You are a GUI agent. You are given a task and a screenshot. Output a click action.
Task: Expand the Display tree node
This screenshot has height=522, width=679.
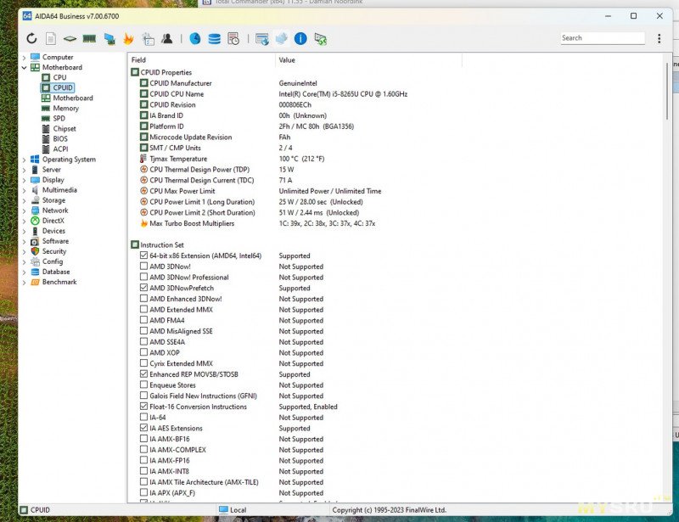point(25,180)
